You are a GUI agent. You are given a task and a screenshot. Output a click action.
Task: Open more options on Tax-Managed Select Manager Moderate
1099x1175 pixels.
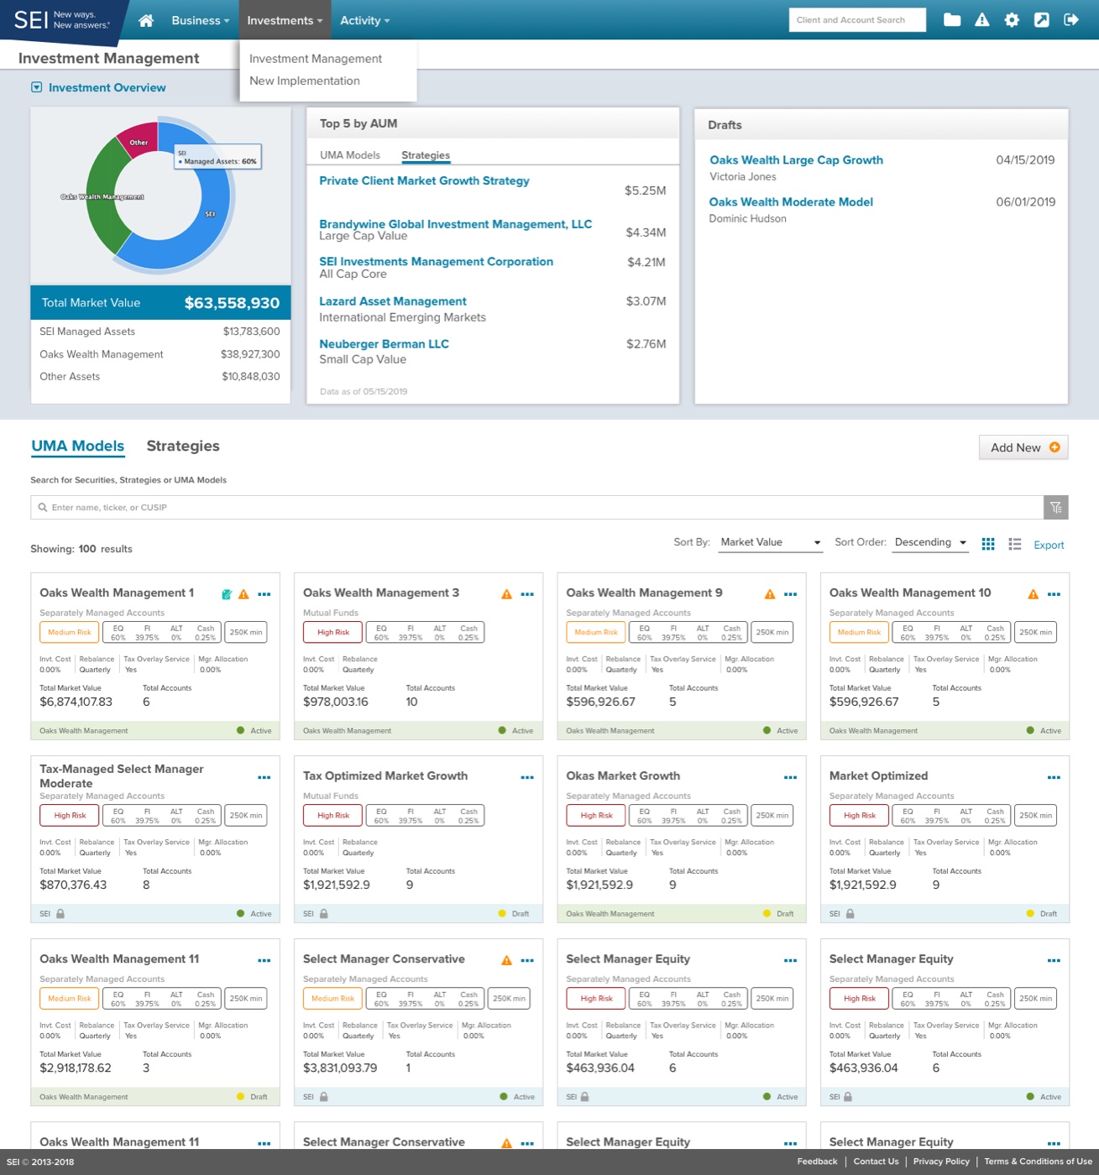pos(264,777)
